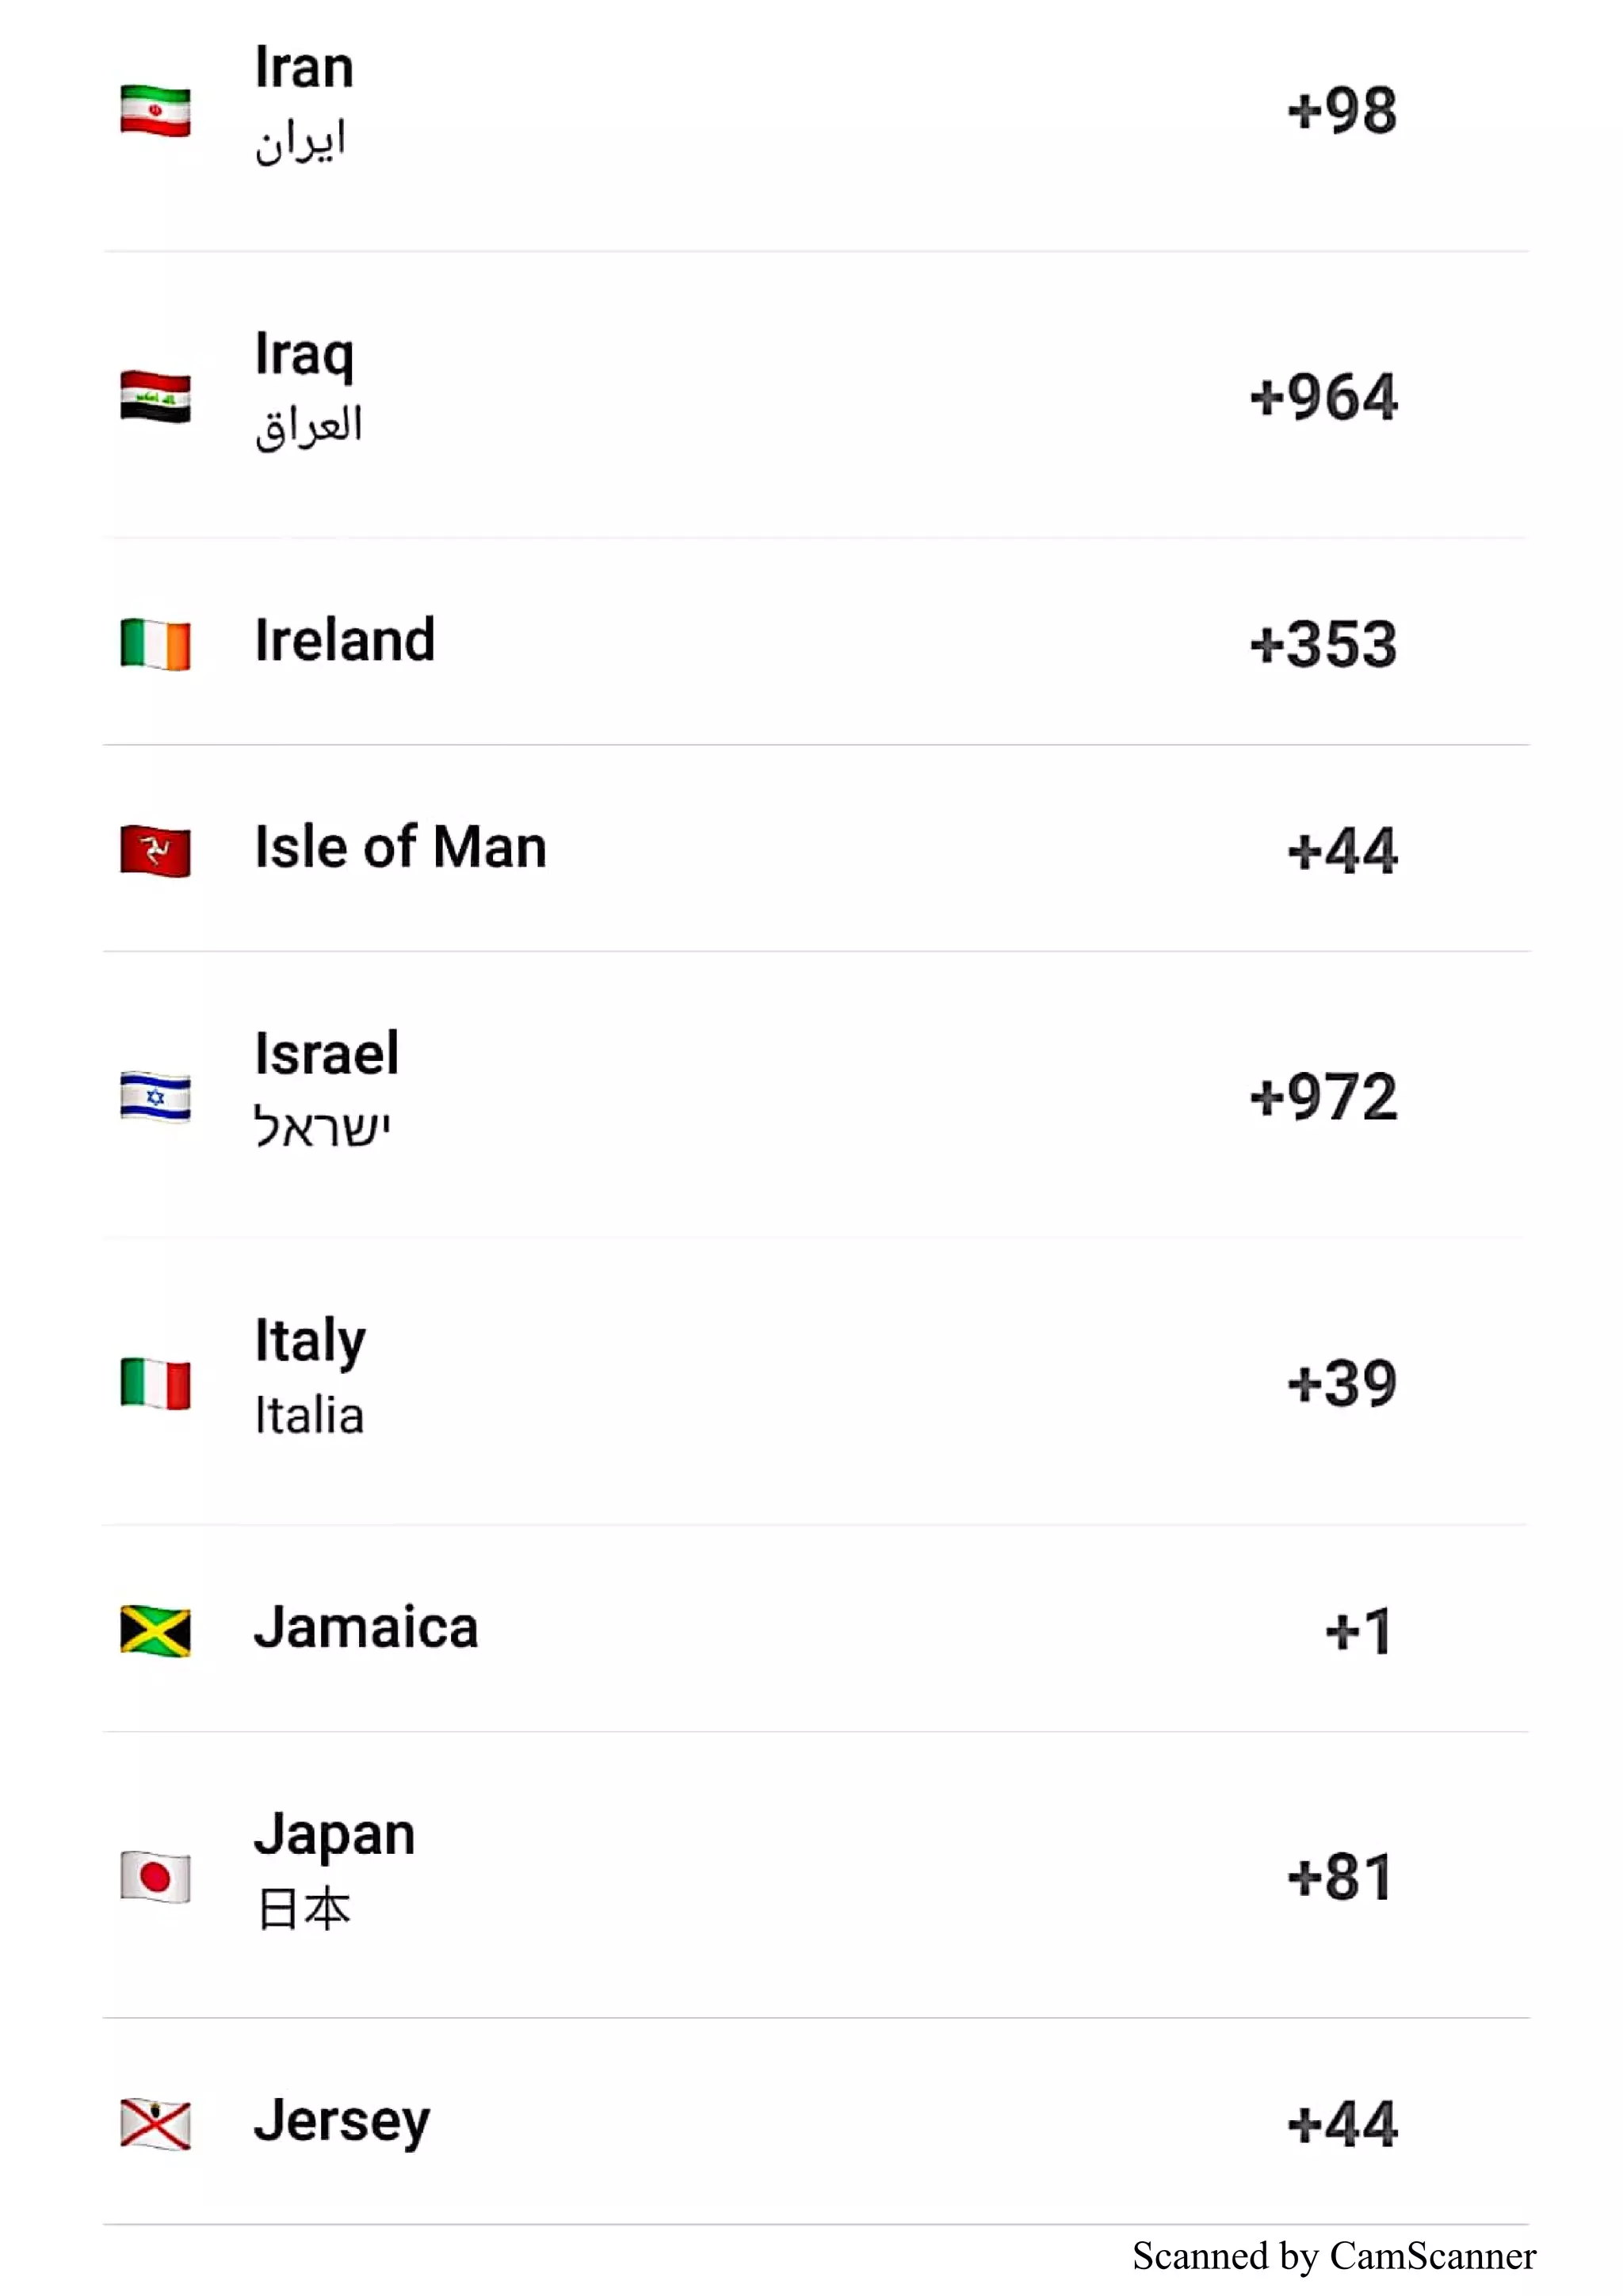The width and height of the screenshot is (1623, 2296).
Task: Tap the +44 code beside Jersey
Action: (1342, 2124)
